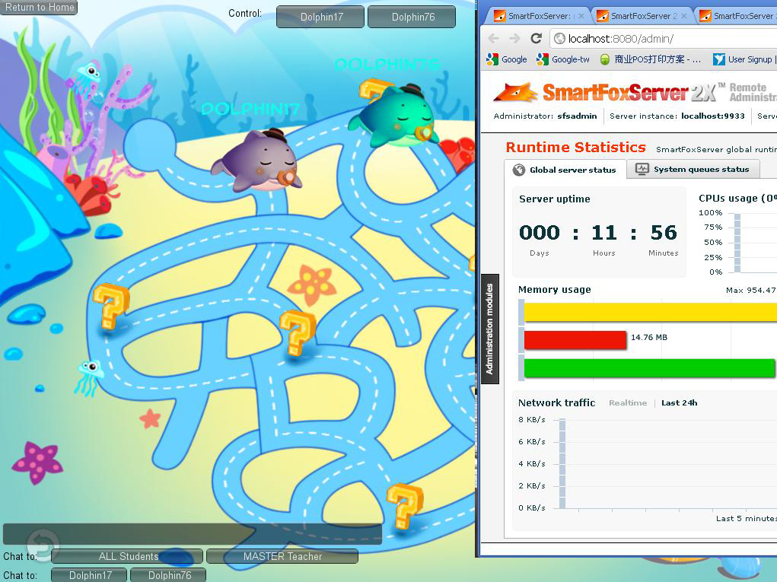Select Dolphin76 in the Control row
The image size is (777, 582).
click(412, 17)
